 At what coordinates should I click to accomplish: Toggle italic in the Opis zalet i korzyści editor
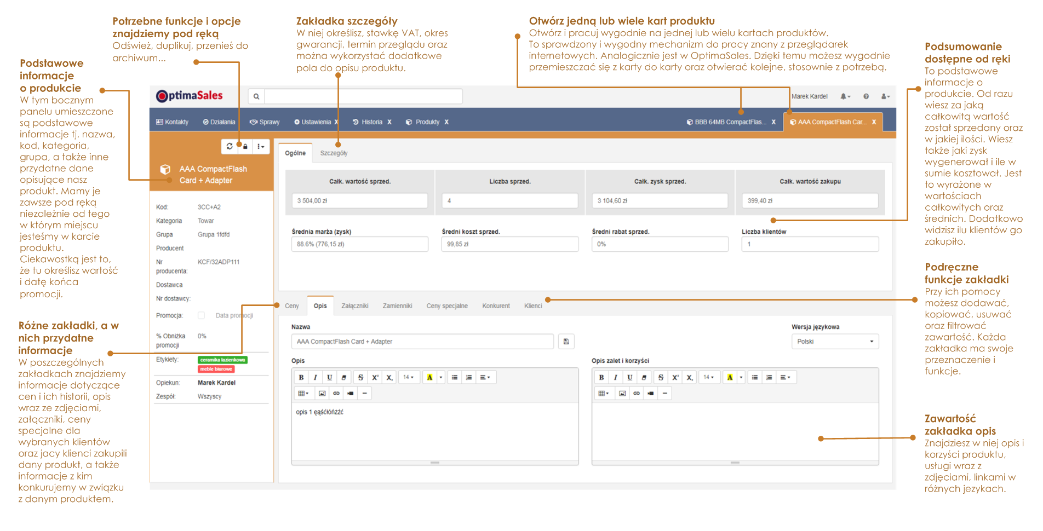(616, 377)
